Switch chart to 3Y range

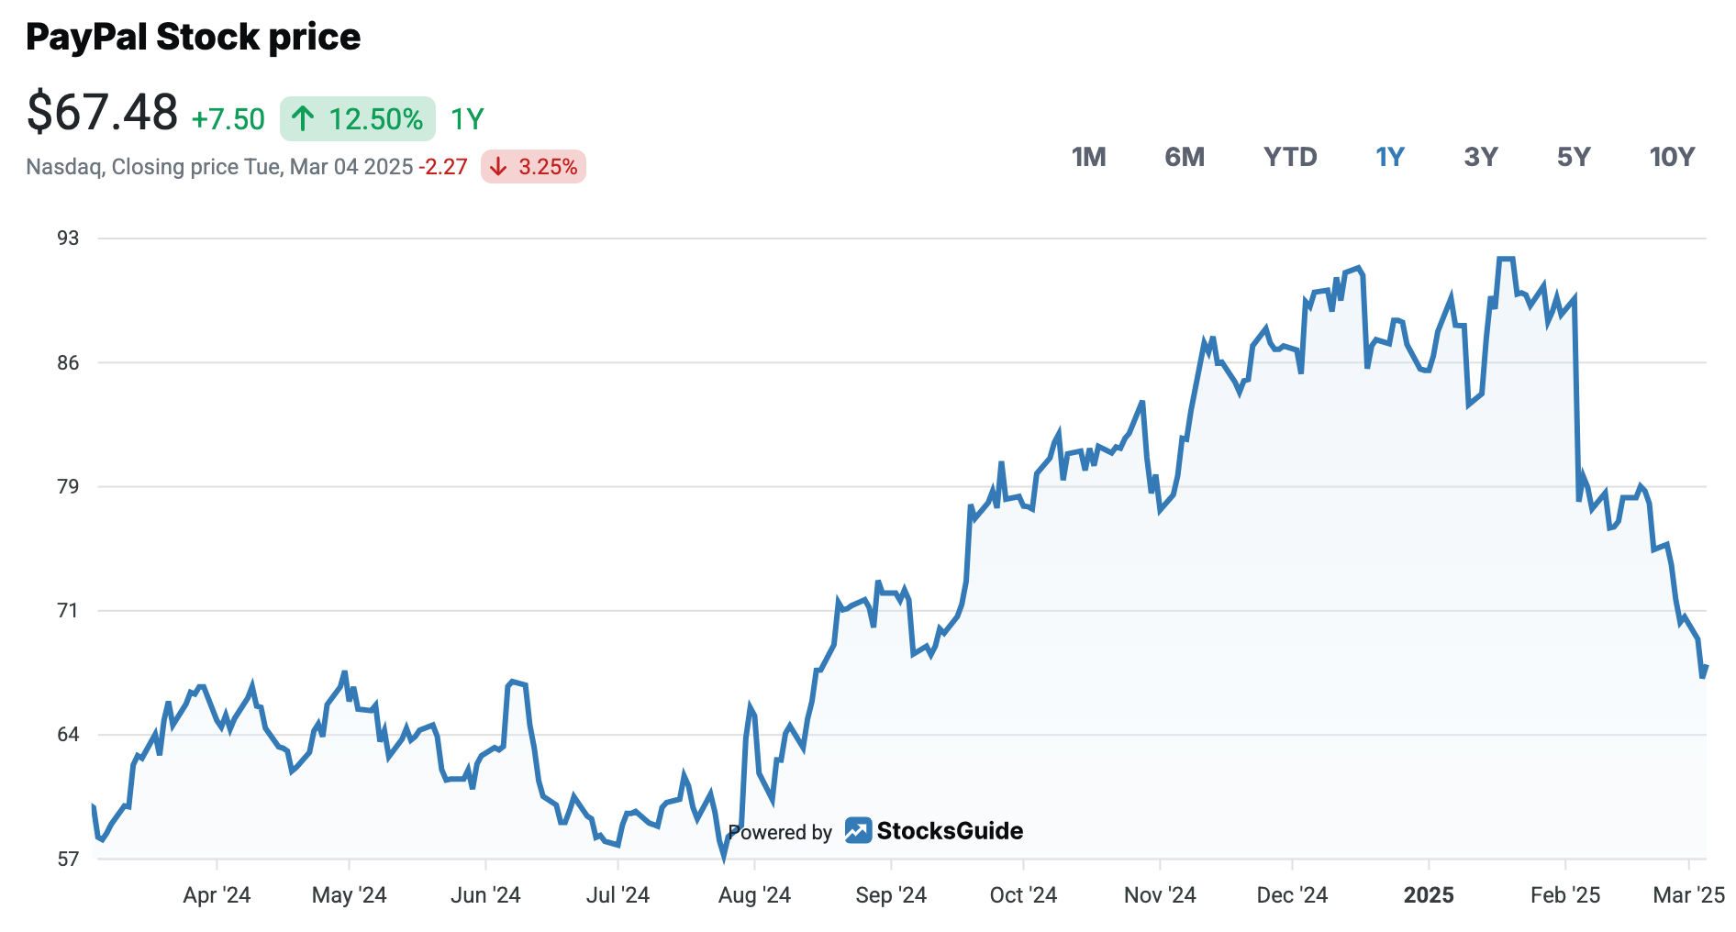(x=1481, y=157)
